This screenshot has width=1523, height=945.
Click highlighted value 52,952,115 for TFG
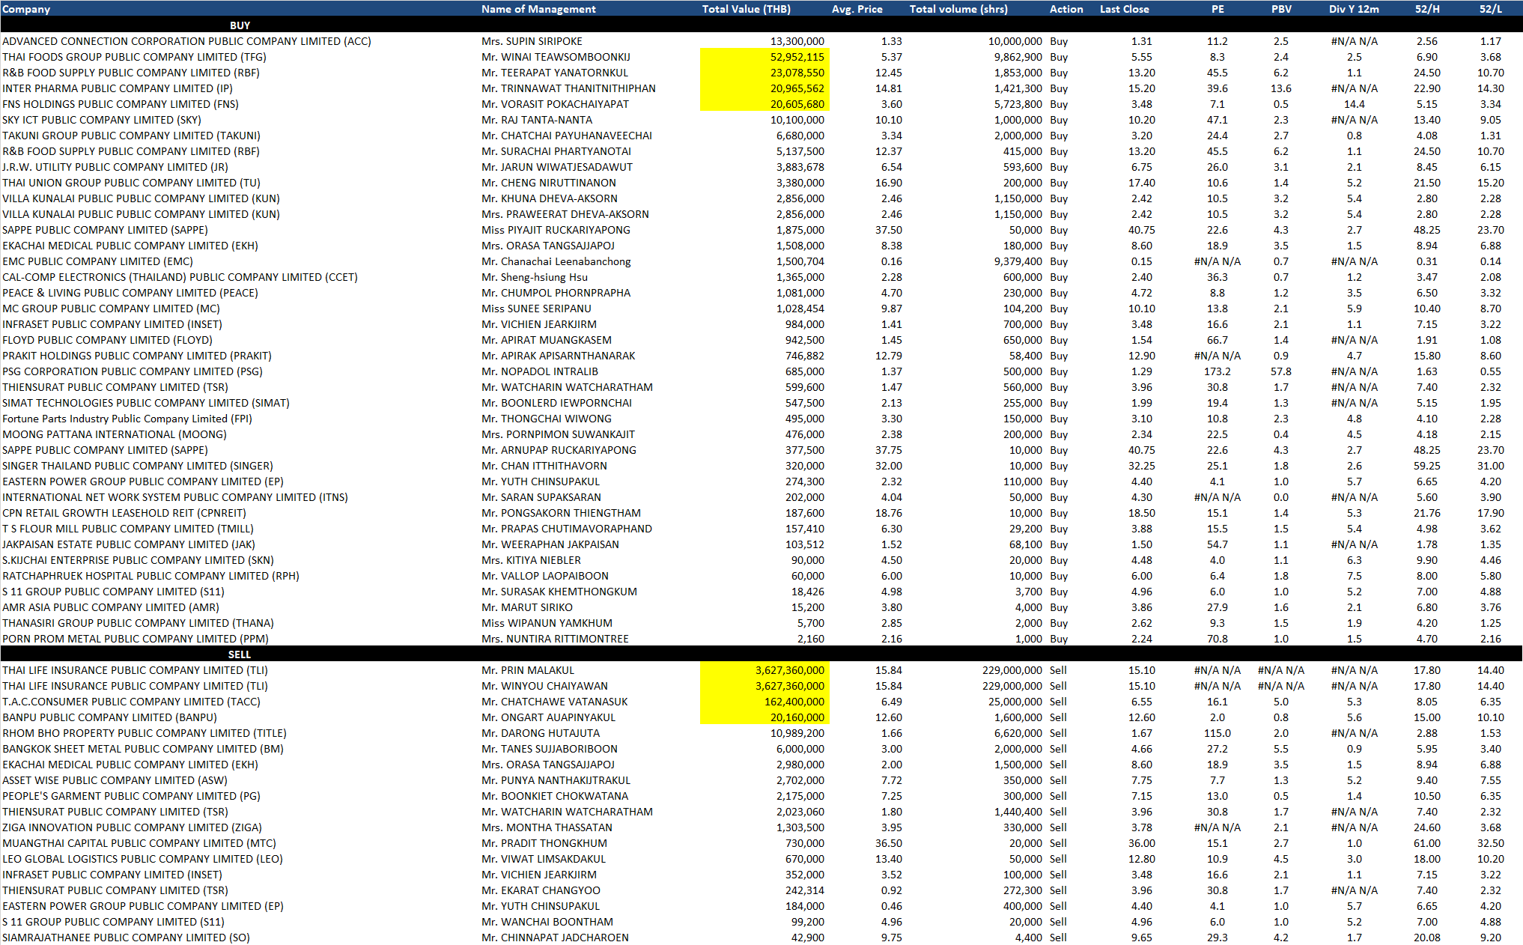(797, 57)
